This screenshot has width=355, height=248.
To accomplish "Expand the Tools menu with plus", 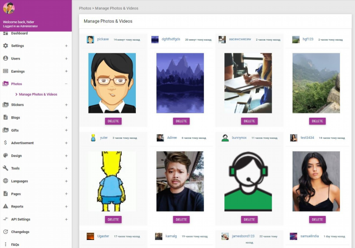I will pos(66,168).
